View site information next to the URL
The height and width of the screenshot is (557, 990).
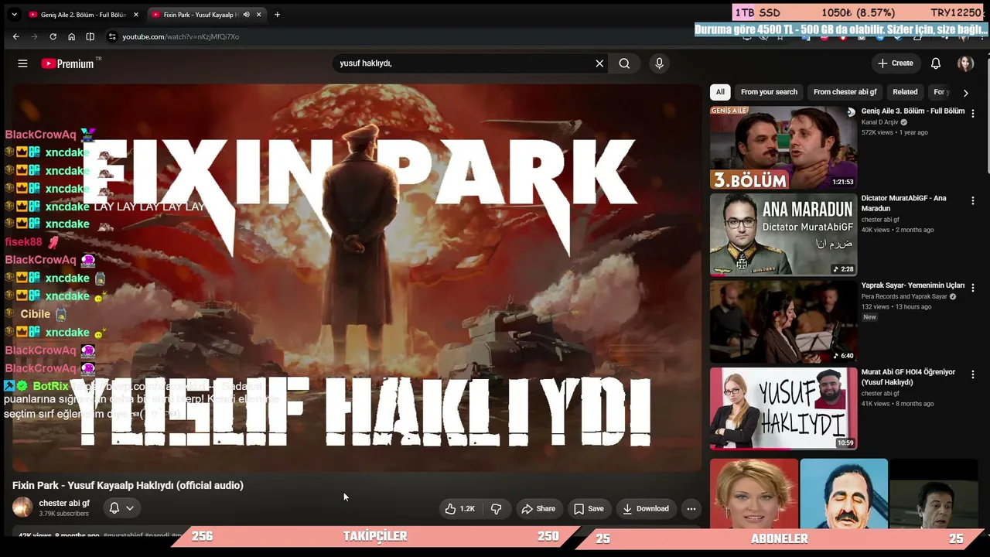(x=112, y=36)
